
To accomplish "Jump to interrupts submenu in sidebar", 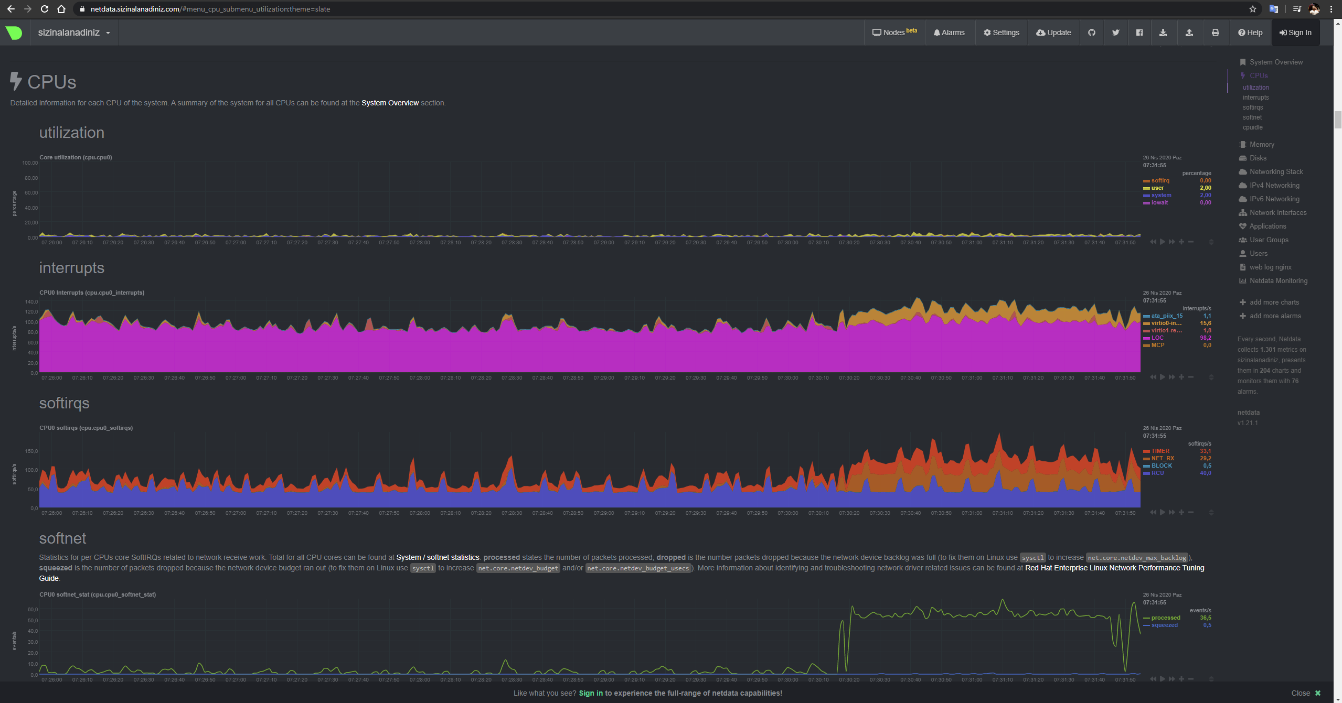I will [1255, 98].
